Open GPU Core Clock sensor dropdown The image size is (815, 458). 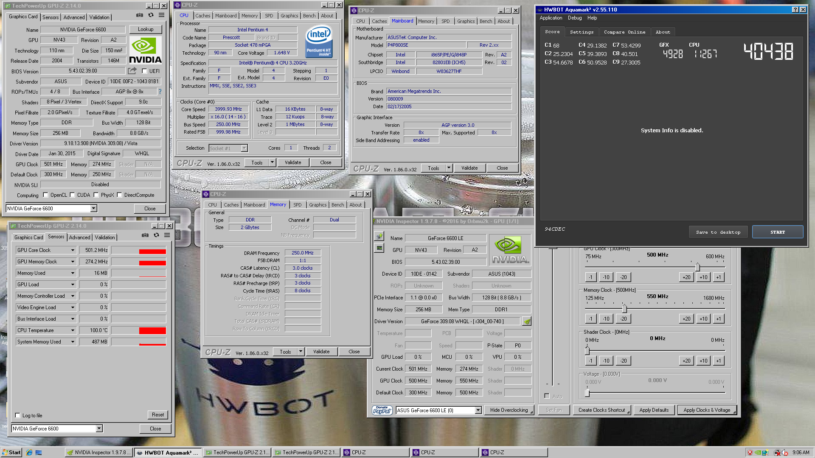73,250
